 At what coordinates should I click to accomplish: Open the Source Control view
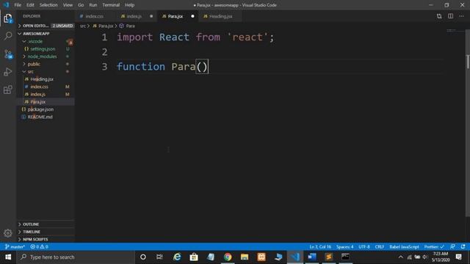coord(8,54)
